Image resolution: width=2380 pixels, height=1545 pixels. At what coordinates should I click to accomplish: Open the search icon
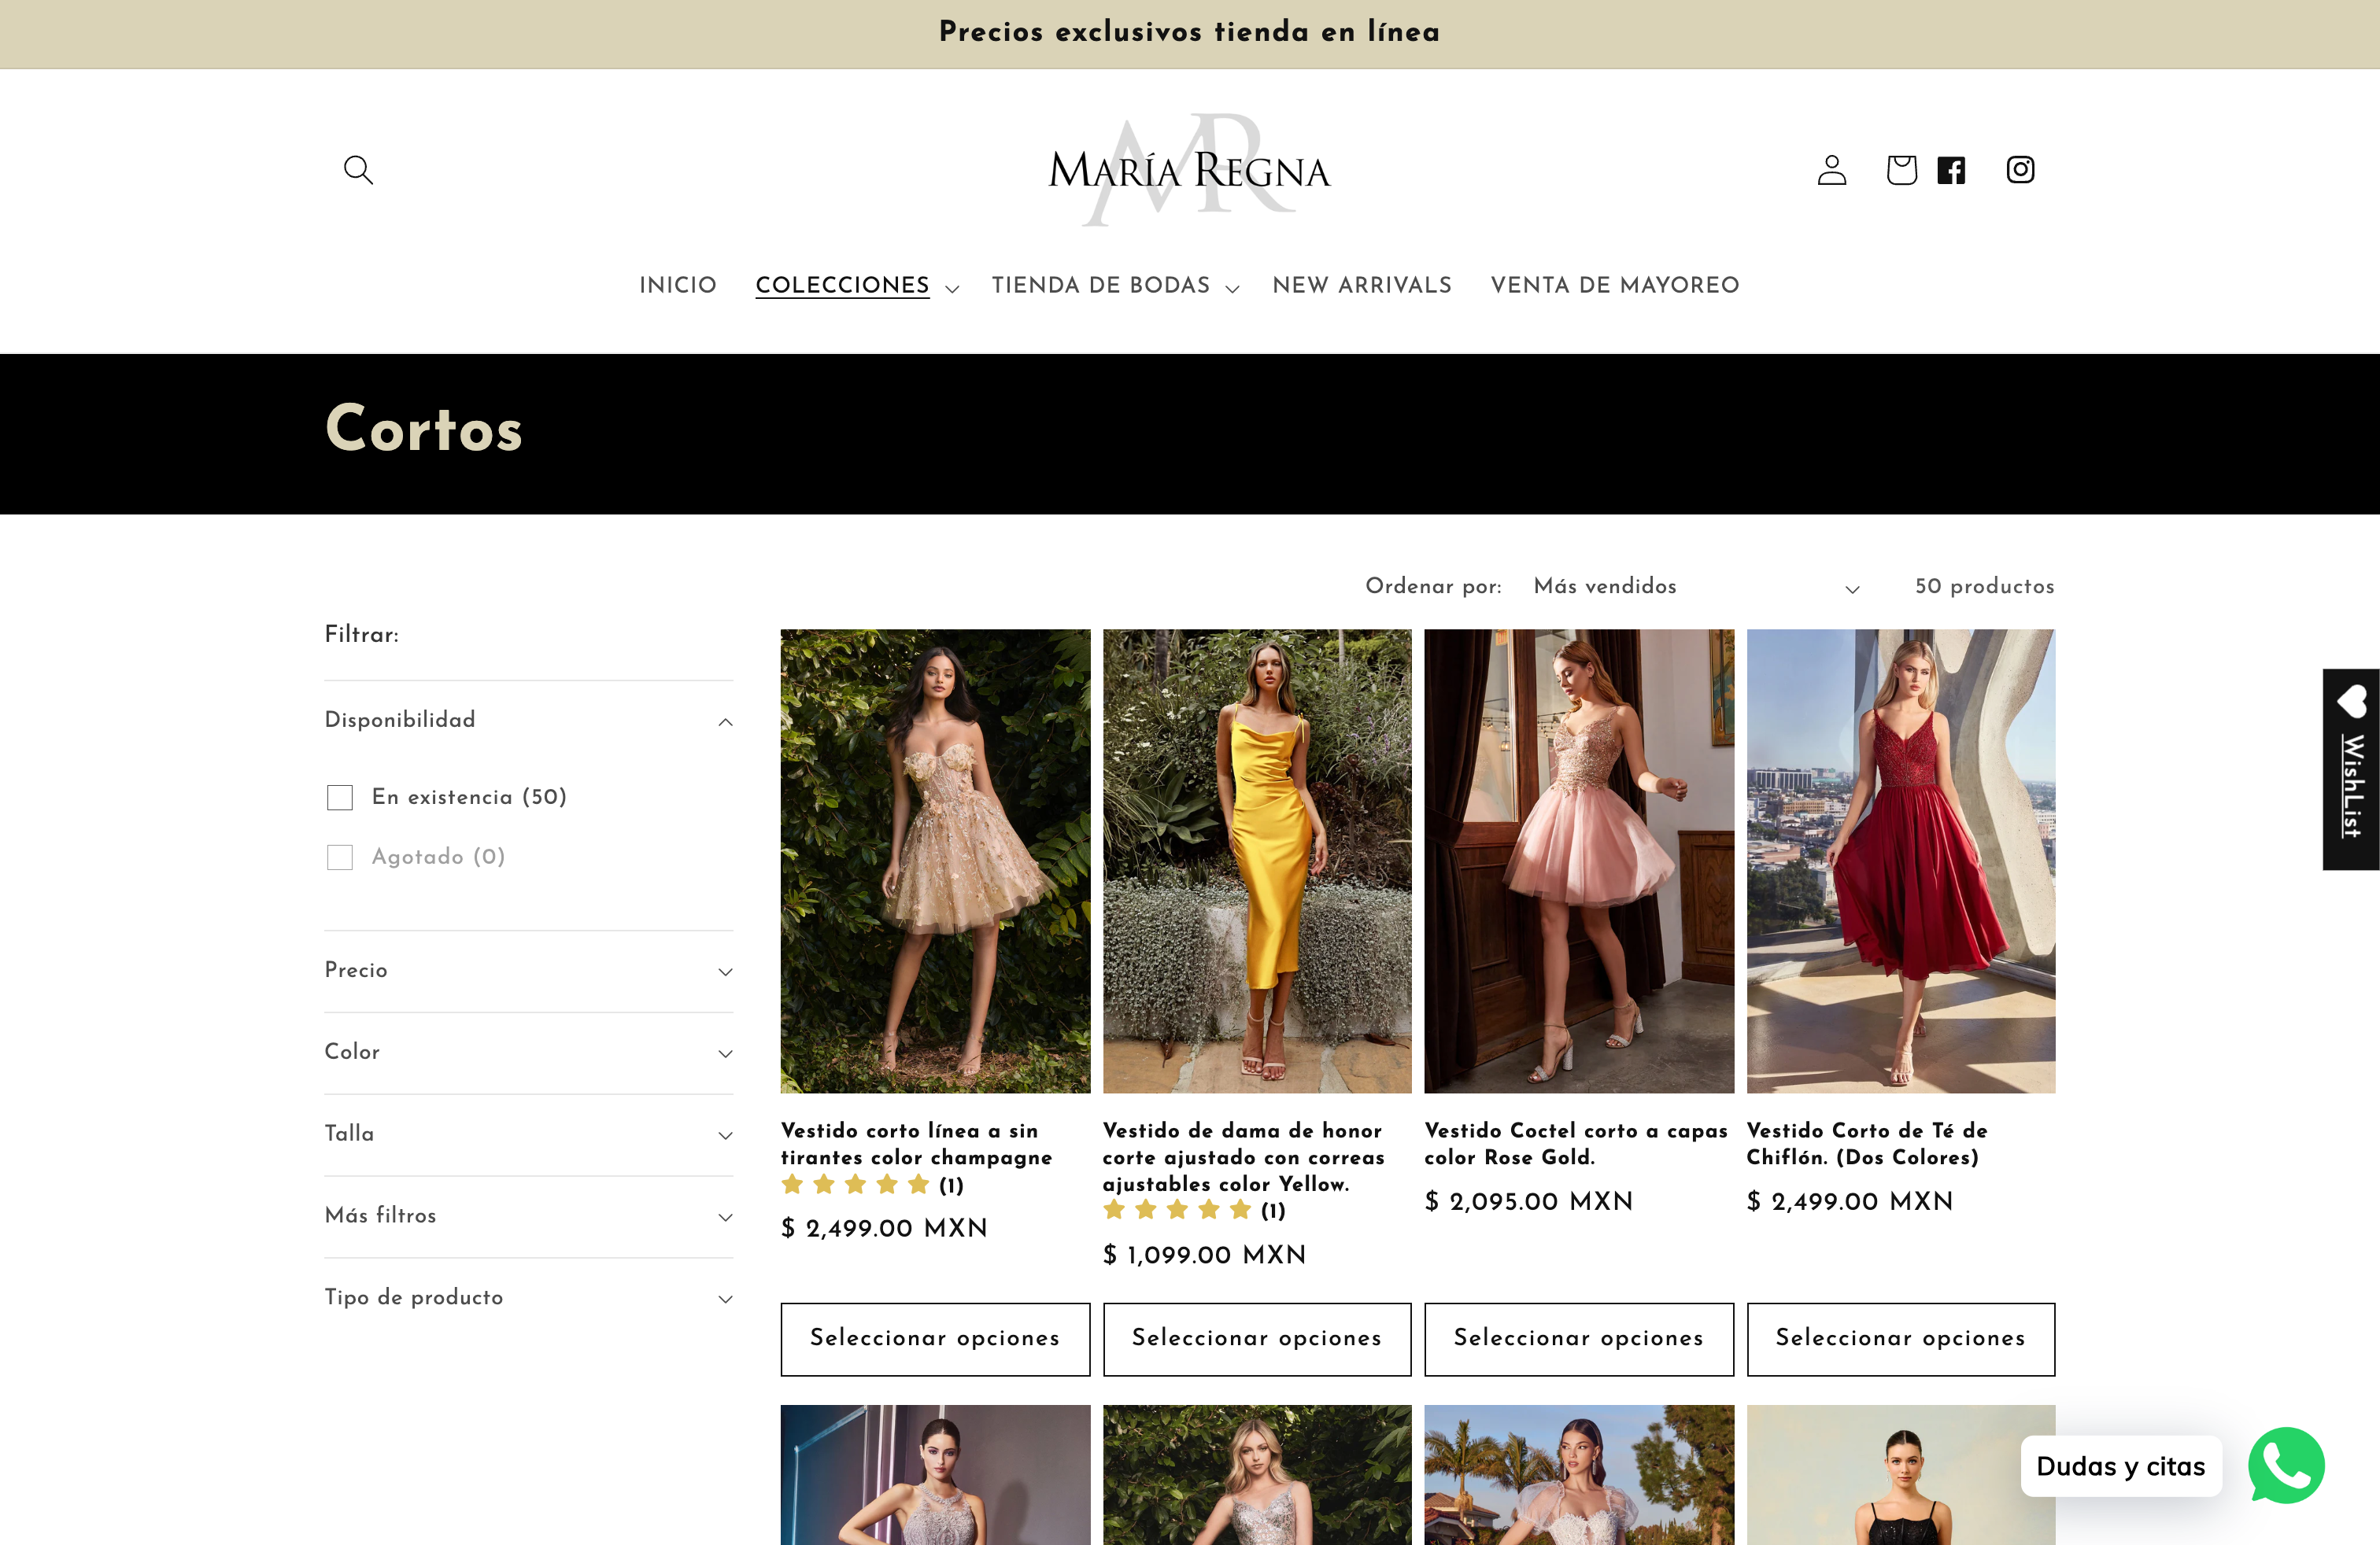pyautogui.click(x=357, y=170)
